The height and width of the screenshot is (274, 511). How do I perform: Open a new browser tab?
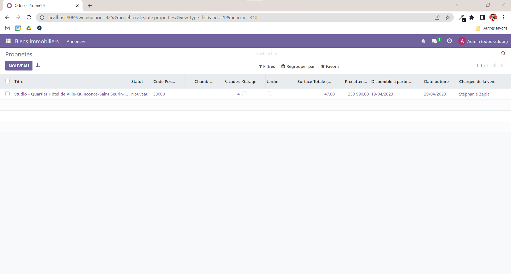click(x=90, y=6)
